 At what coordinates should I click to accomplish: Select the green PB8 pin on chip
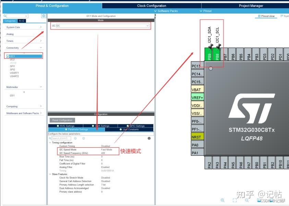coord(217,54)
